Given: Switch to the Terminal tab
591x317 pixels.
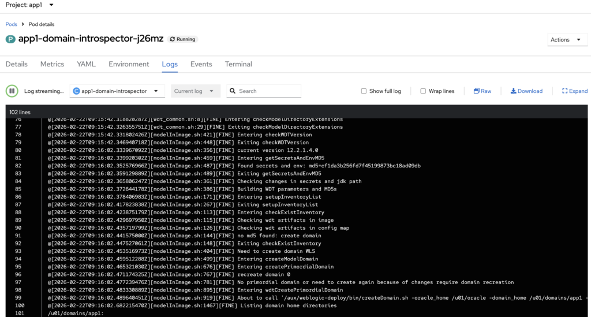Looking at the screenshot, I should (x=238, y=64).
